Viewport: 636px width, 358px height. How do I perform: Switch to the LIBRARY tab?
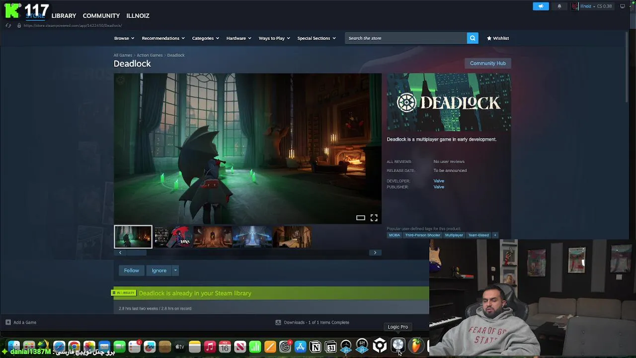tap(64, 15)
